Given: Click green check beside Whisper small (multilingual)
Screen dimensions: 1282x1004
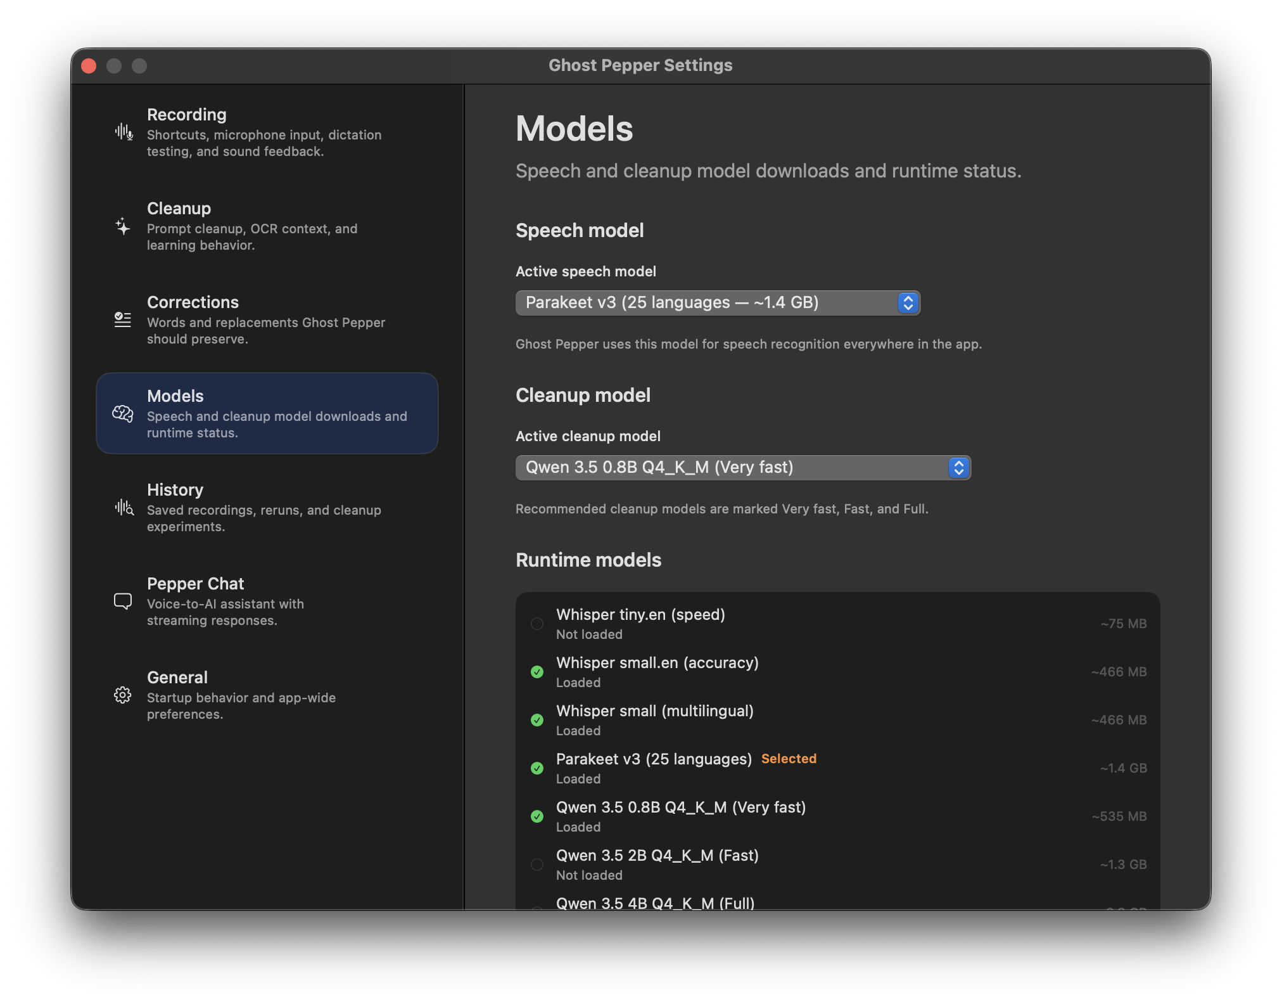Looking at the screenshot, I should (537, 720).
